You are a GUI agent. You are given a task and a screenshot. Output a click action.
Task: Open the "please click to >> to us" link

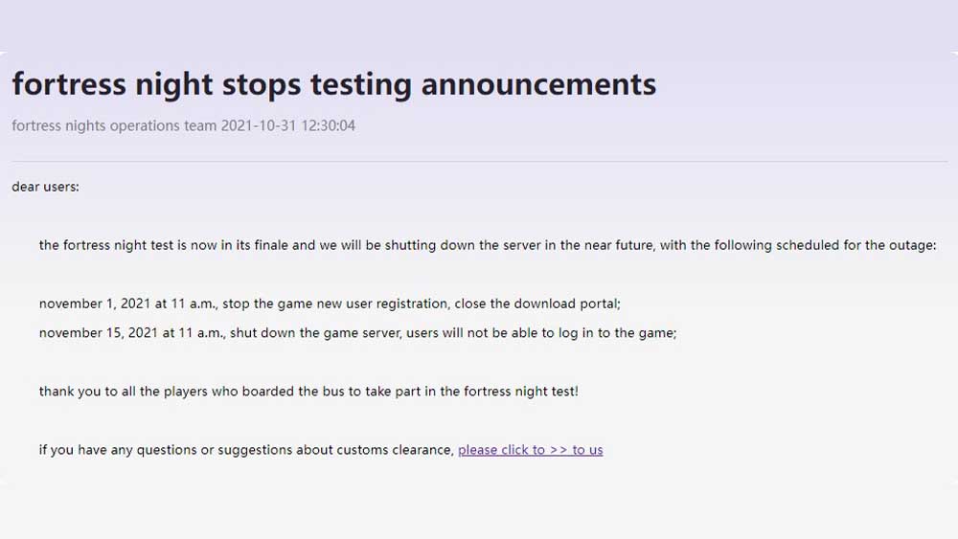531,450
